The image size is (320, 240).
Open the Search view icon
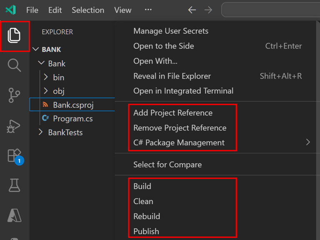pos(15,65)
